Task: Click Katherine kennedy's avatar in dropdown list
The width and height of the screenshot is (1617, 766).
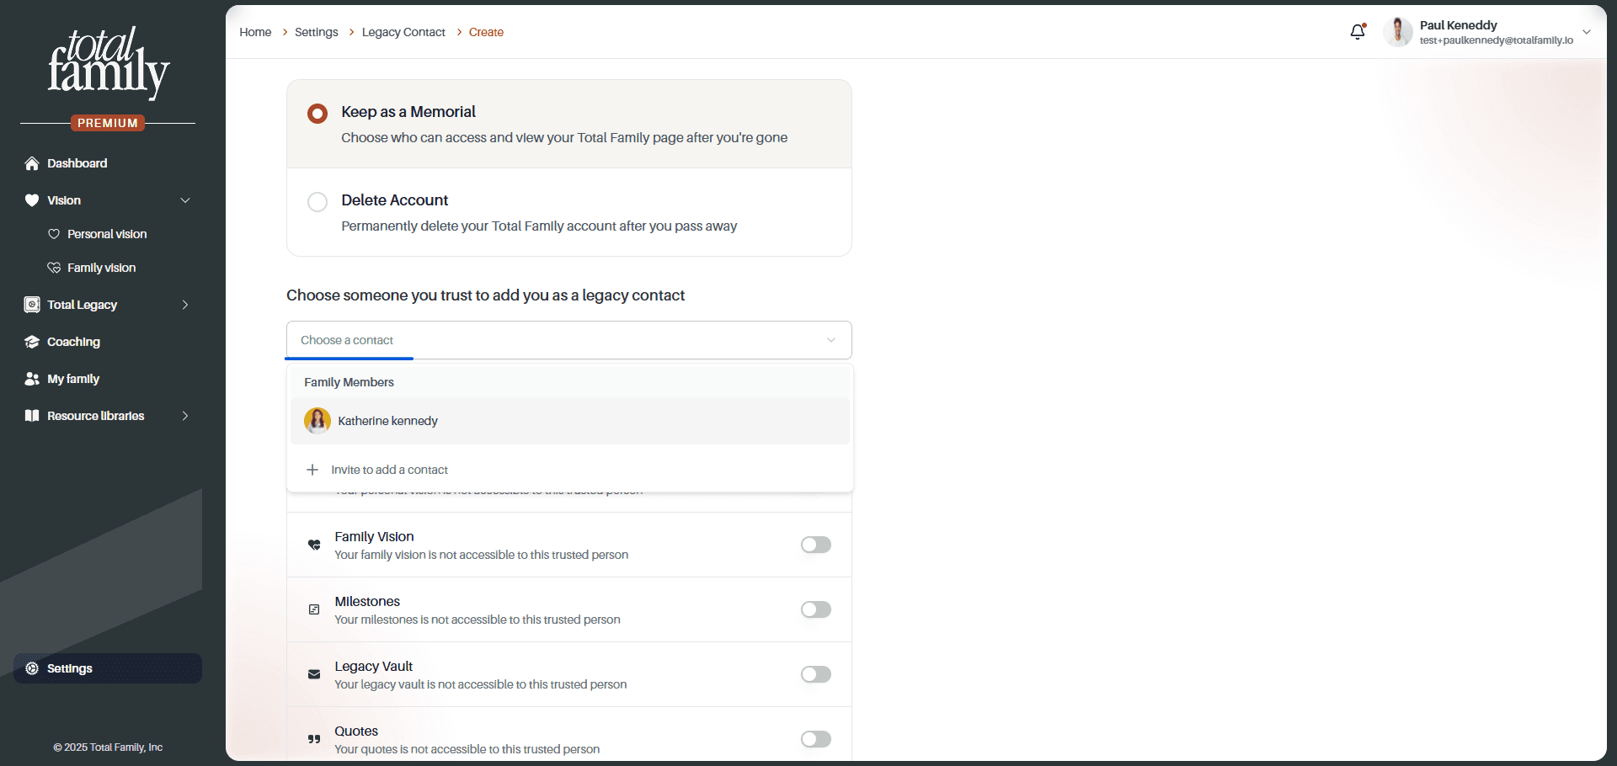Action: pos(318,421)
